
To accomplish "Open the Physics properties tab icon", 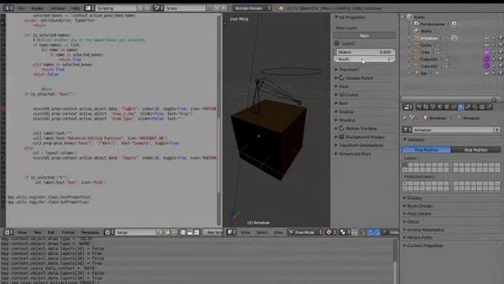I will (x=489, y=107).
